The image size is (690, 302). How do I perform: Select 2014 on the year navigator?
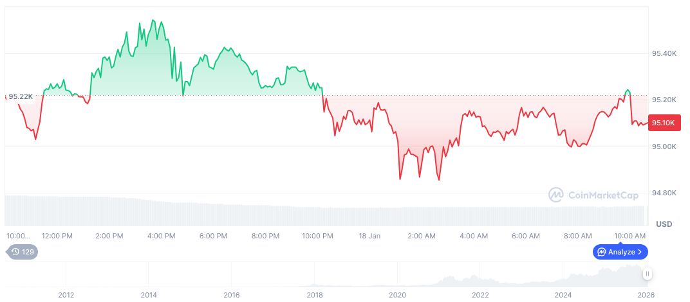click(149, 295)
